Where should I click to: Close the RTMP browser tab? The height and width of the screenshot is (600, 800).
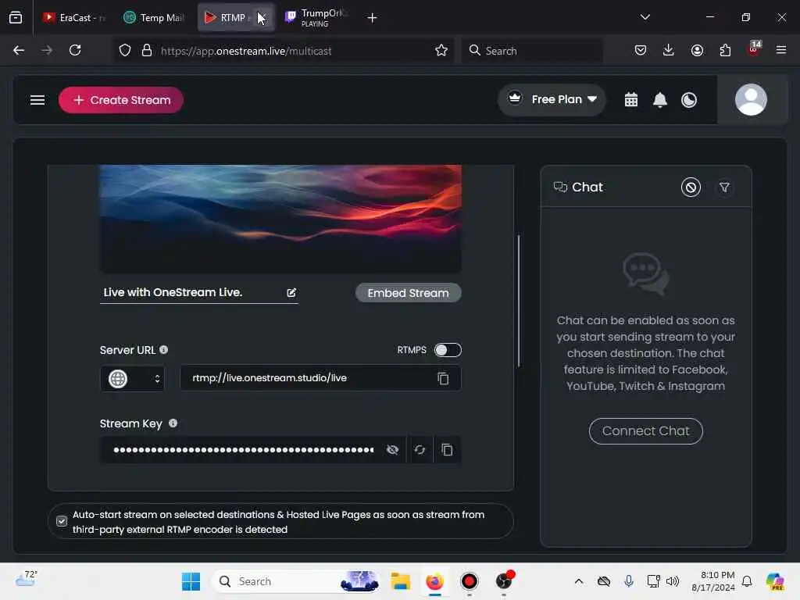262,17
